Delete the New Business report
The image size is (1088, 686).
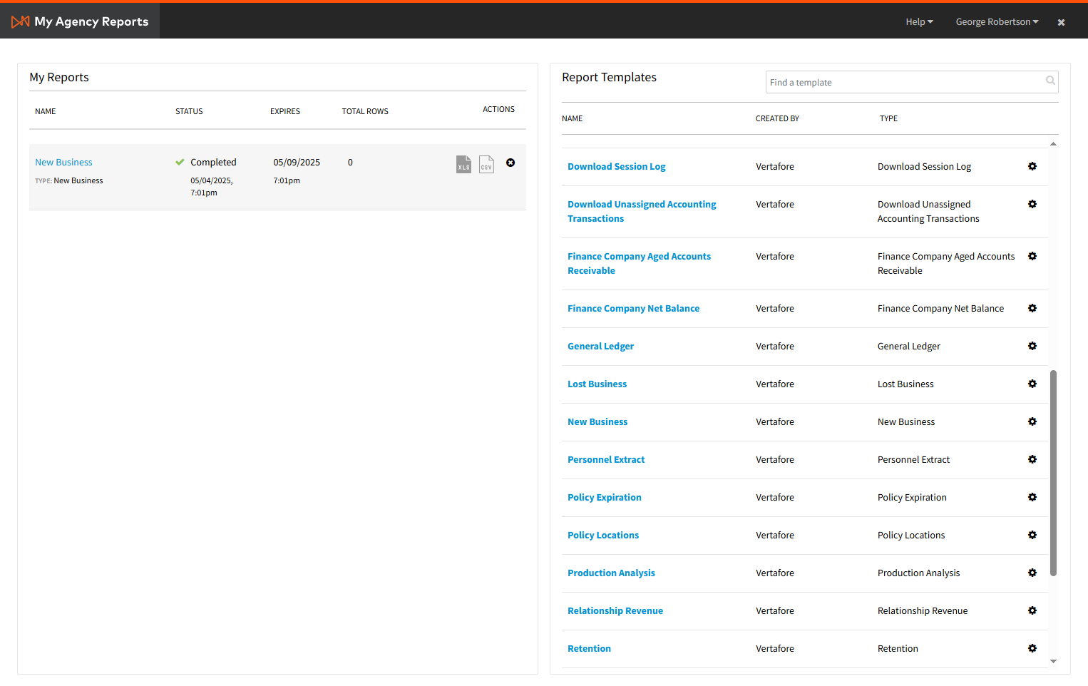pos(510,163)
